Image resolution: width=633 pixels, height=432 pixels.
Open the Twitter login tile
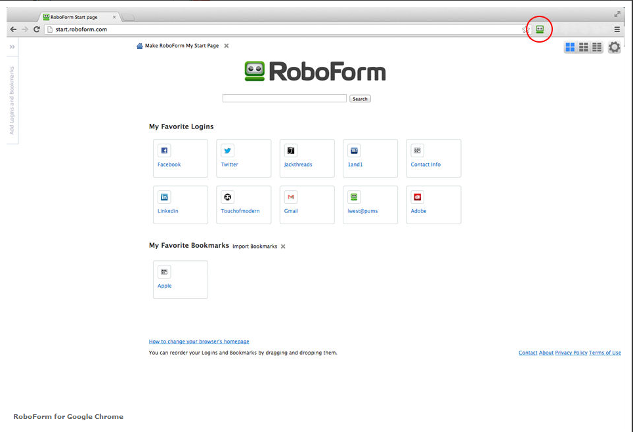pyautogui.click(x=244, y=159)
